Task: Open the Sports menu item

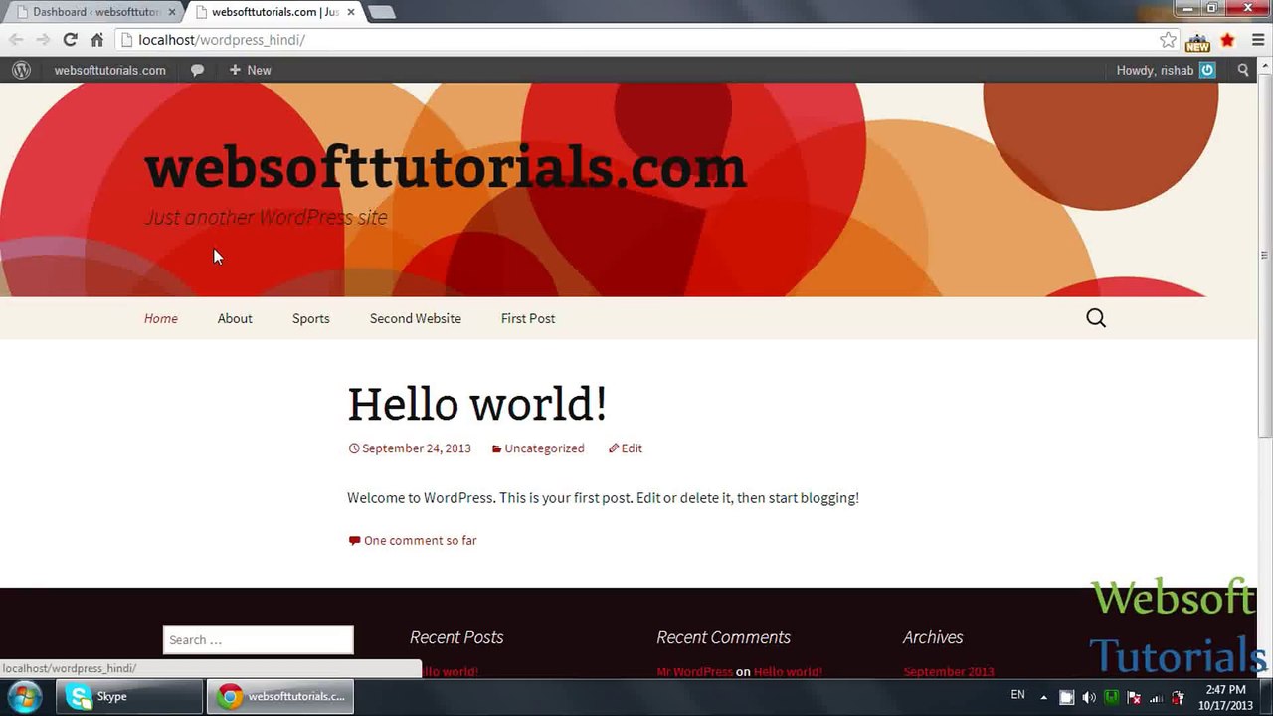Action: (x=311, y=318)
